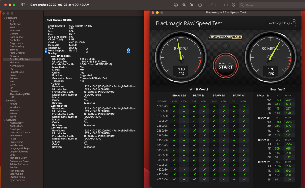Open Applications under Software
The width and height of the screenshot is (305, 188).
[16, 126]
